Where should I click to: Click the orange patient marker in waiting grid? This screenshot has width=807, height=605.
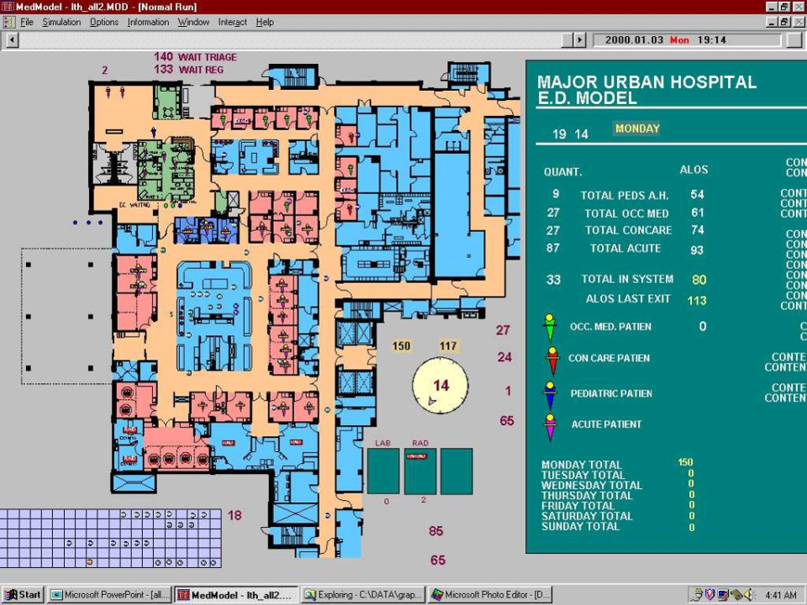(90, 562)
